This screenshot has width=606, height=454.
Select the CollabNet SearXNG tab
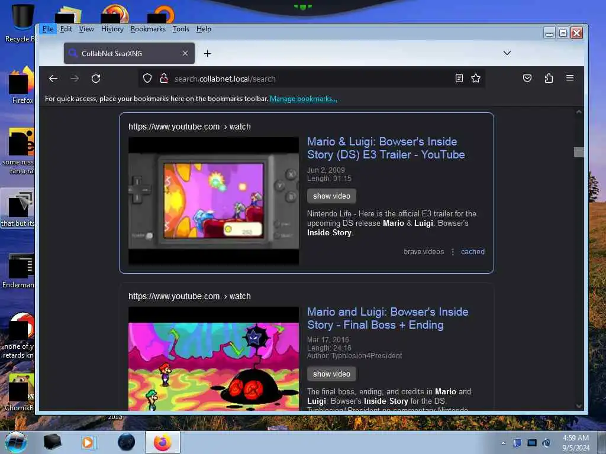pos(129,53)
